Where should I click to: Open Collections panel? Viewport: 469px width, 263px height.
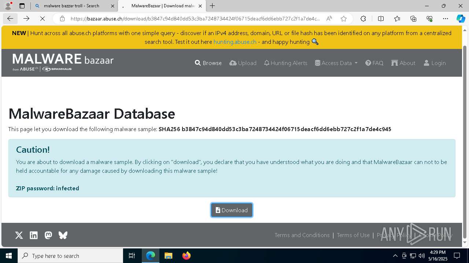pyautogui.click(x=413, y=19)
